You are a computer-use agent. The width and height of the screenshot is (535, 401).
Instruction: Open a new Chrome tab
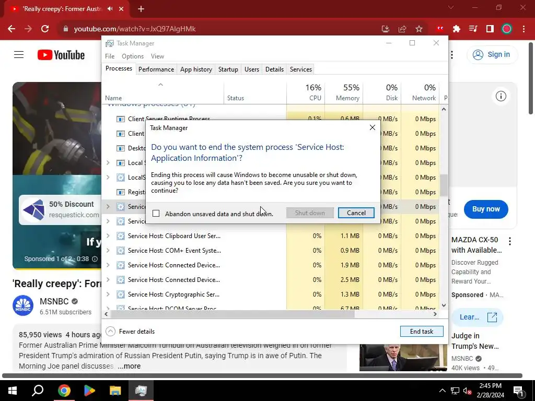click(x=141, y=9)
